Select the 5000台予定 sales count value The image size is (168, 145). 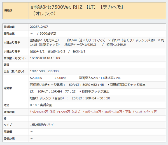pos(48,34)
